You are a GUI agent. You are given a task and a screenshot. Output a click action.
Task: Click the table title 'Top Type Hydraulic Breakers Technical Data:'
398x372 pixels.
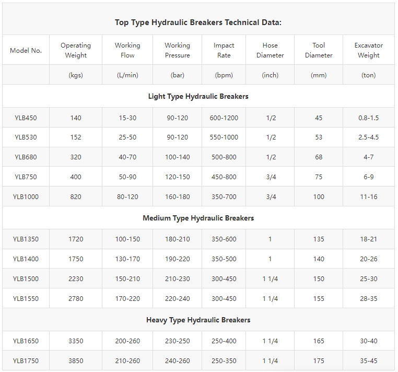click(x=198, y=22)
